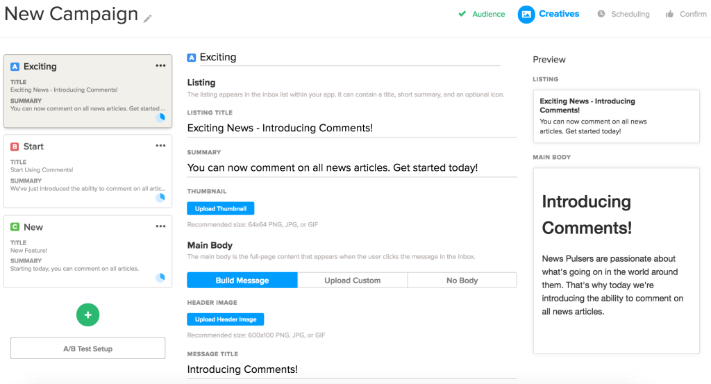Edit campaign name with pencil icon

tap(147, 19)
